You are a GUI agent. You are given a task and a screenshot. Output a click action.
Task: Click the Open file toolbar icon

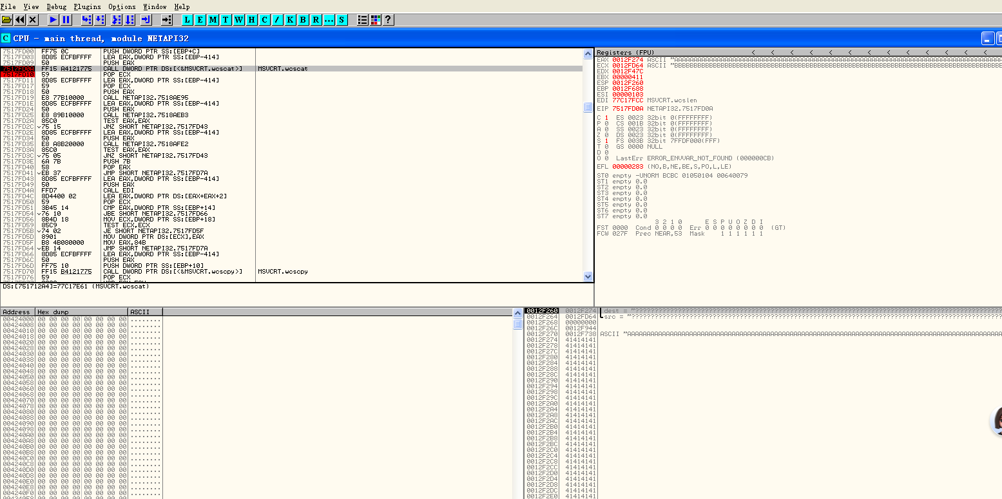coord(6,20)
